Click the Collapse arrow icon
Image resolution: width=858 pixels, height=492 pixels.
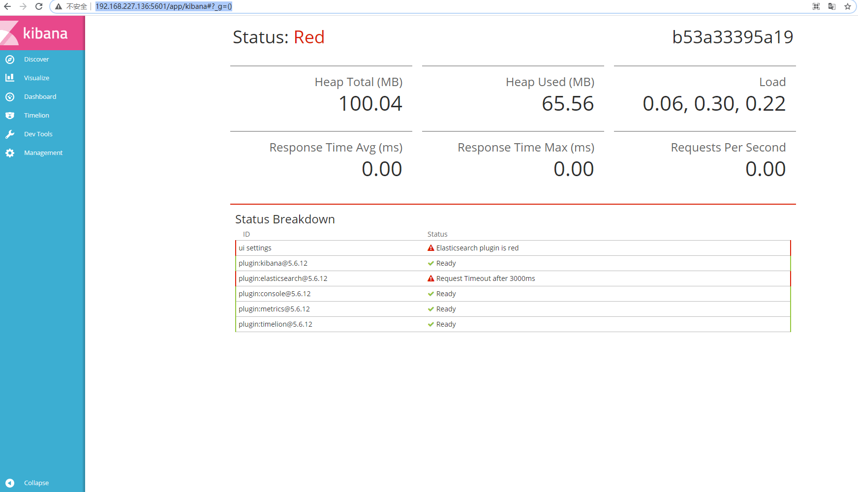pos(10,483)
